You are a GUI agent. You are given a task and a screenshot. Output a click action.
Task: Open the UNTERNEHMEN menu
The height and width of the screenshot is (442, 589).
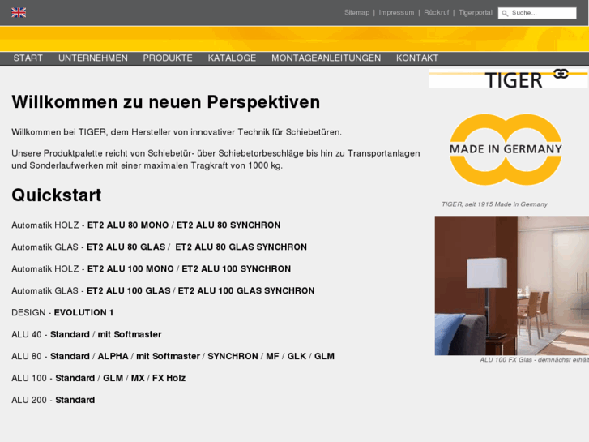93,58
